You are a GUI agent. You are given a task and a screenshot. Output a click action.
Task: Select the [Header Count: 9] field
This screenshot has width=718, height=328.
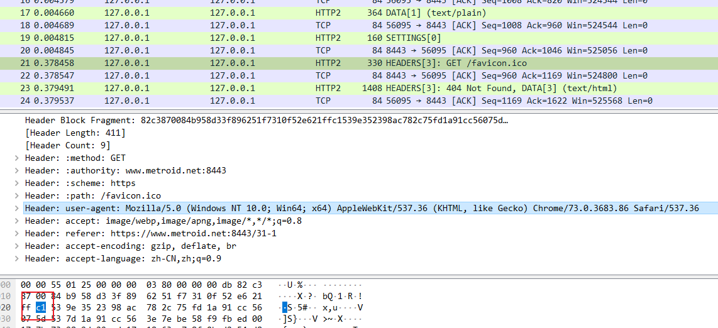click(x=67, y=145)
